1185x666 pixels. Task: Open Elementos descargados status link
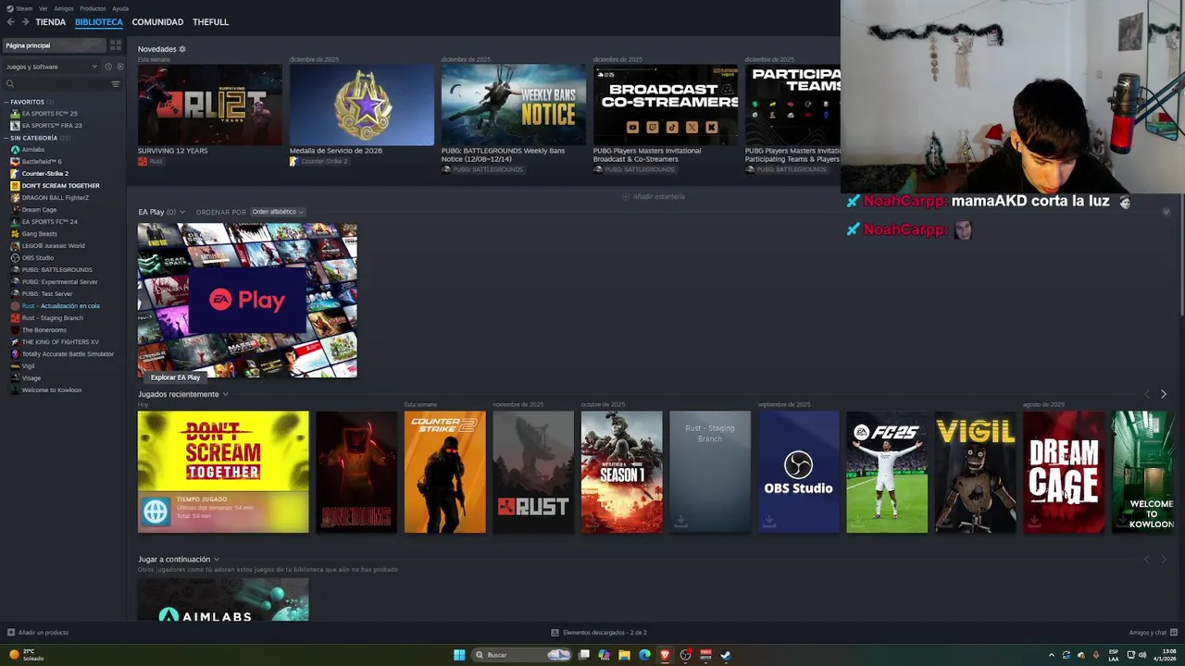[x=605, y=633]
